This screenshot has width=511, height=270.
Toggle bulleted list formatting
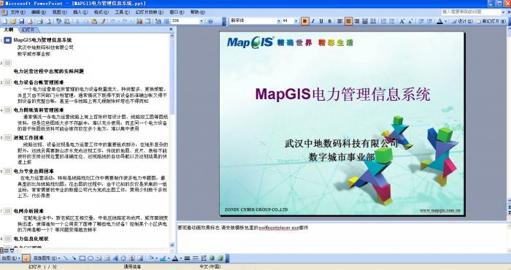point(392,21)
